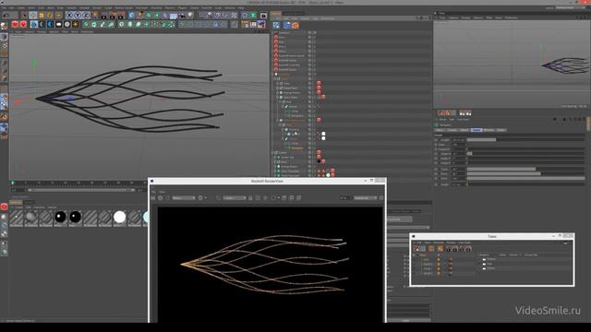Open Mode menu in Attribute Manager
The height and width of the screenshot is (332, 591).
pos(442,119)
